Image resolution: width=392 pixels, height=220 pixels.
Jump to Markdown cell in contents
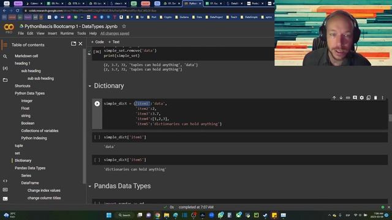pyautogui.click(x=26, y=56)
